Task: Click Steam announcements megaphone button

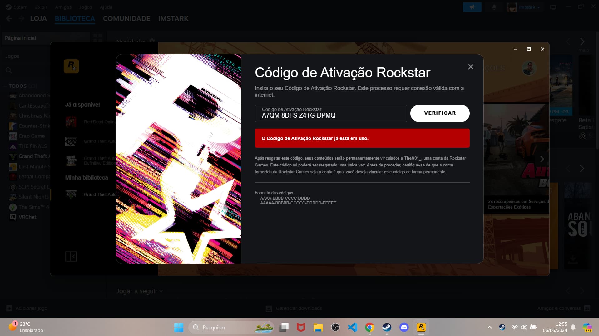Action: 472,7
